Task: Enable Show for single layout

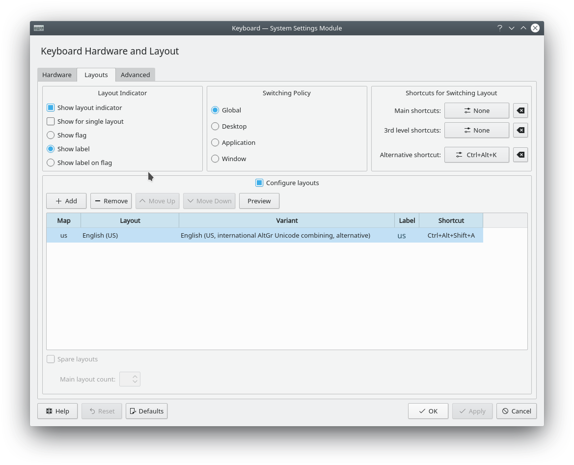Action: pyautogui.click(x=51, y=121)
